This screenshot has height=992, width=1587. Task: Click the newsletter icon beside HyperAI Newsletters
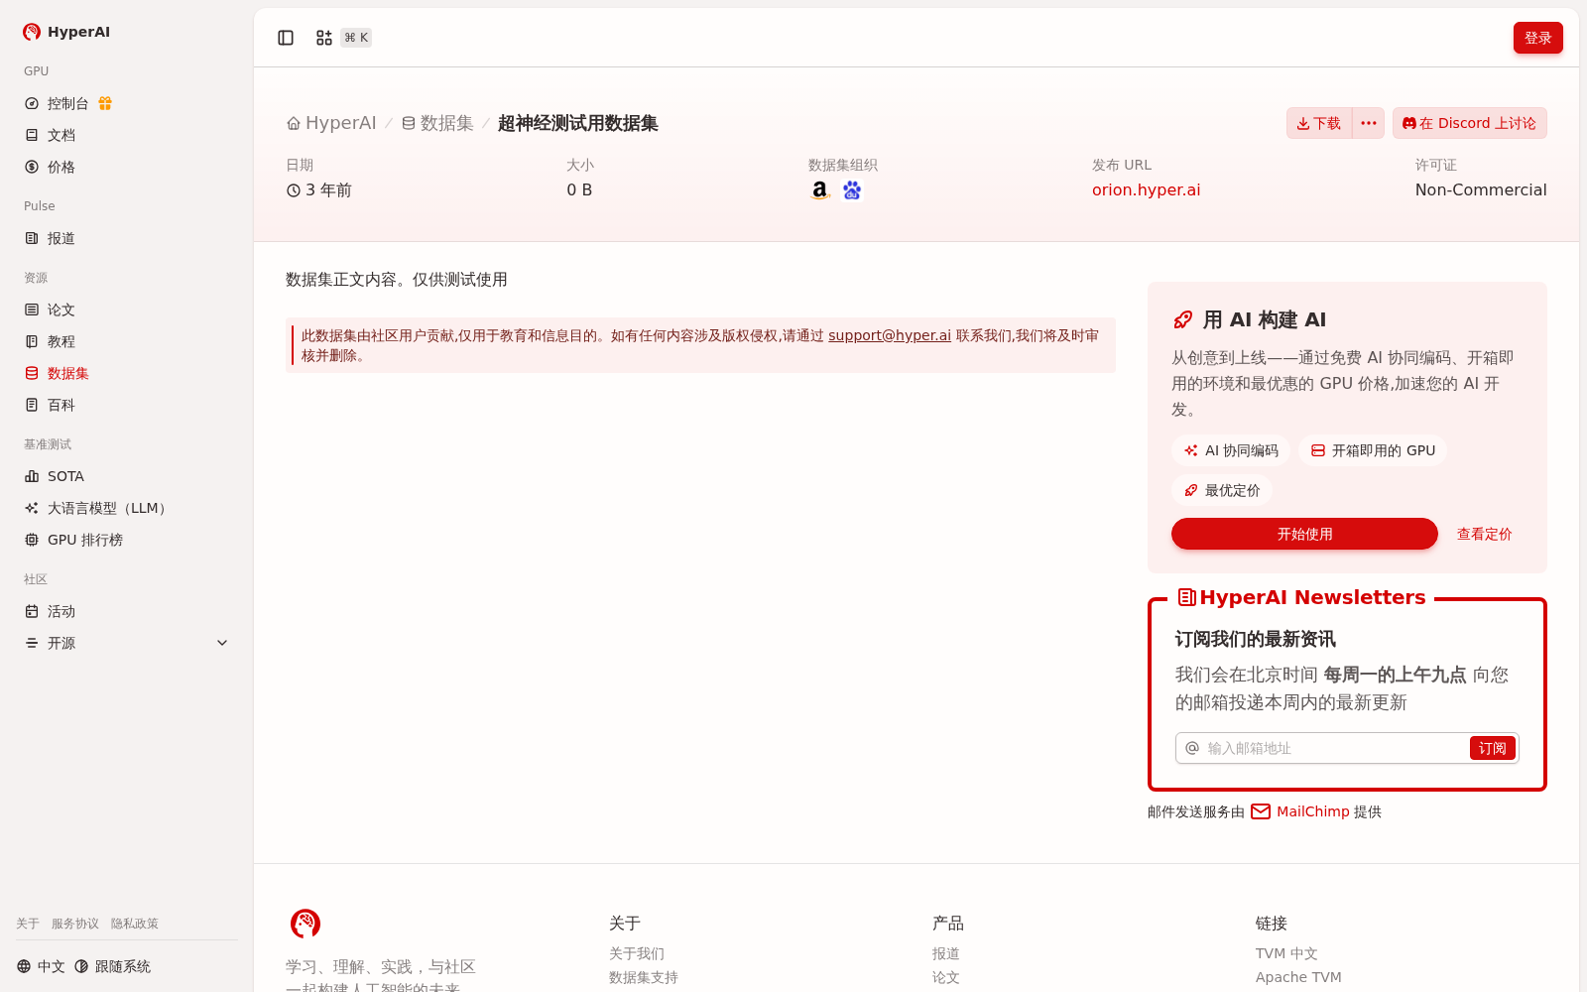point(1186,597)
